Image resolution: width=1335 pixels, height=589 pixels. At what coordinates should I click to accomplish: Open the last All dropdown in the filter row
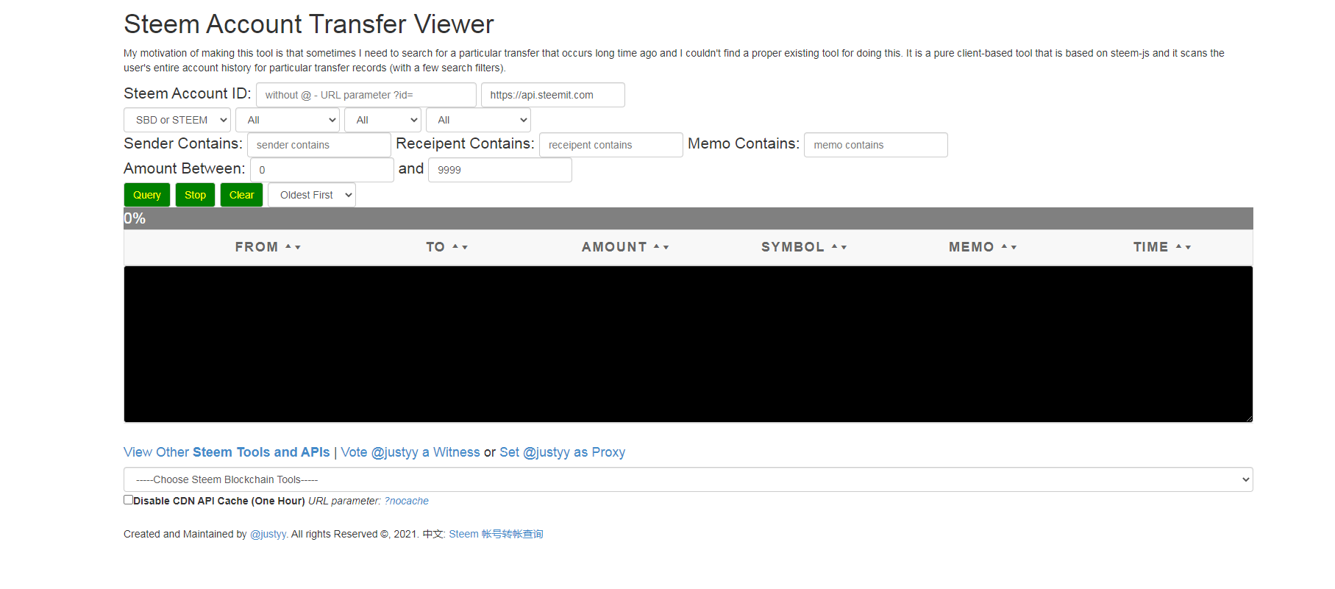tap(478, 120)
